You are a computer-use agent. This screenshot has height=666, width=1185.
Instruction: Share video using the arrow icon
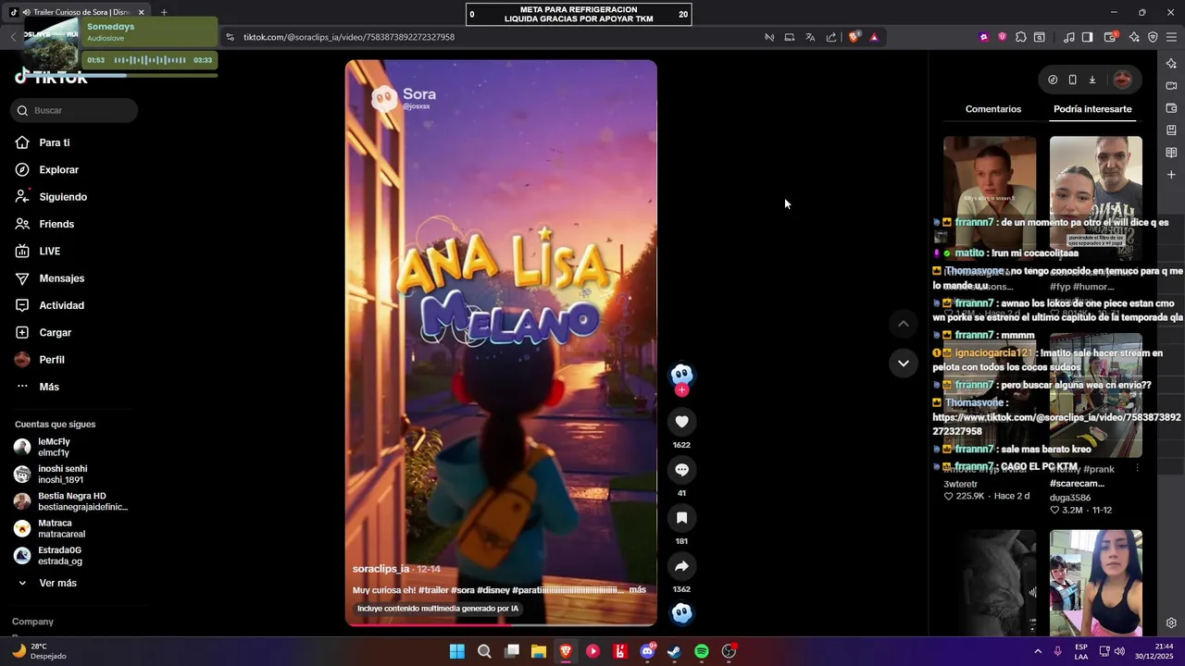[x=681, y=566]
